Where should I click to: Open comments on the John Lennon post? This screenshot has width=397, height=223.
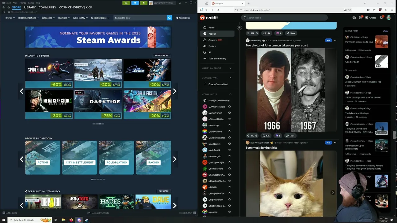(x=266, y=136)
